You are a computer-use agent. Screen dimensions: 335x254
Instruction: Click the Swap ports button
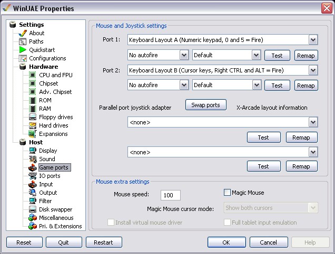click(206, 105)
